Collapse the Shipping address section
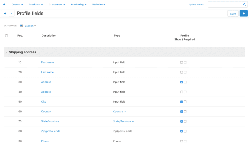Viewport: 249px width, 146px height. (7, 52)
